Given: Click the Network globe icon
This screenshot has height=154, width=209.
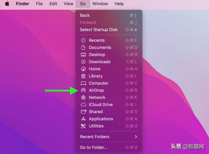Looking at the screenshot, I should tap(83, 98).
